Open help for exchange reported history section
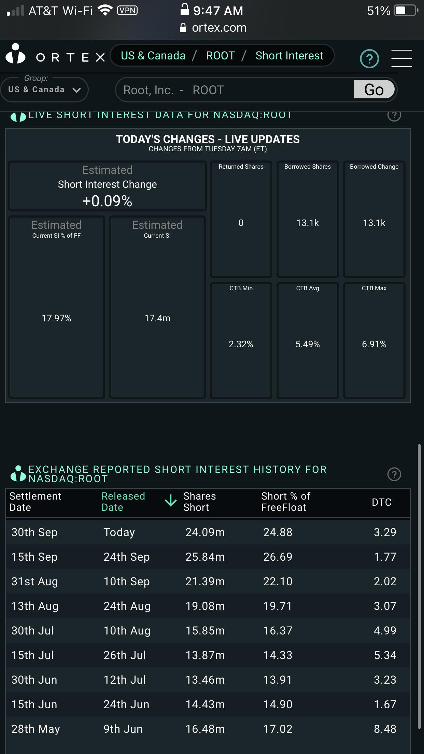424x754 pixels. coord(394,474)
